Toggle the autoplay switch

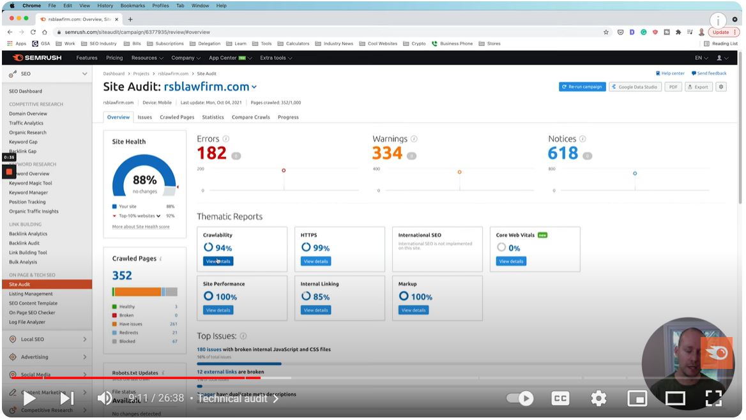coord(520,398)
